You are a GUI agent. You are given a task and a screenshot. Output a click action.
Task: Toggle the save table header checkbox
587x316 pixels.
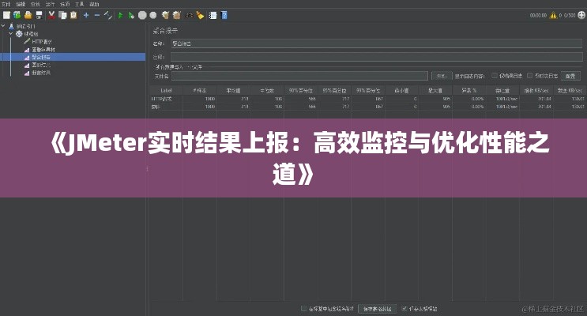[405, 308]
